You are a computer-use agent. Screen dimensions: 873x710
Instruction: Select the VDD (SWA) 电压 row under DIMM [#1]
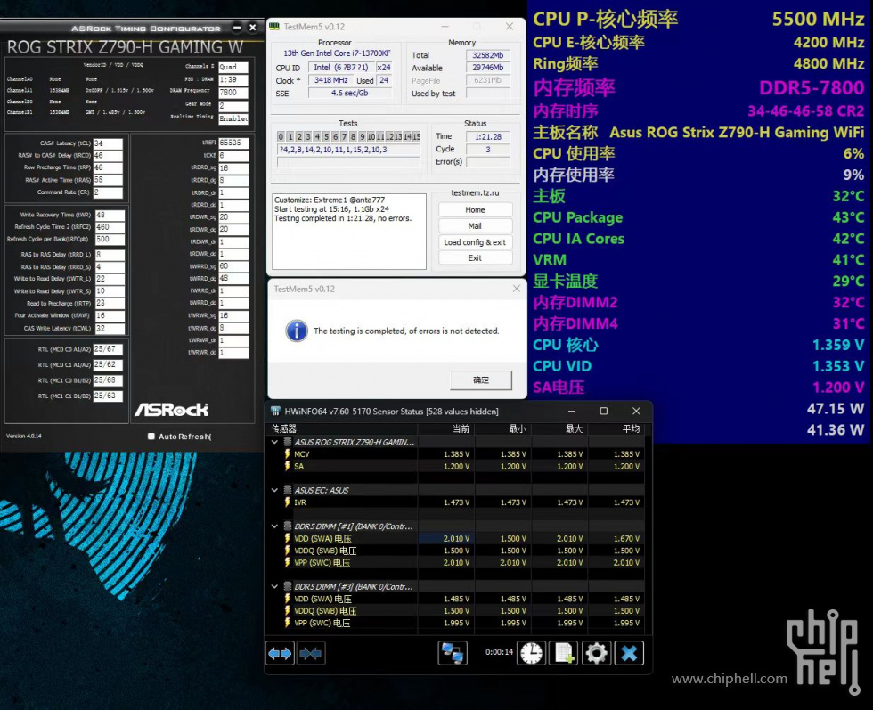[x=455, y=538]
